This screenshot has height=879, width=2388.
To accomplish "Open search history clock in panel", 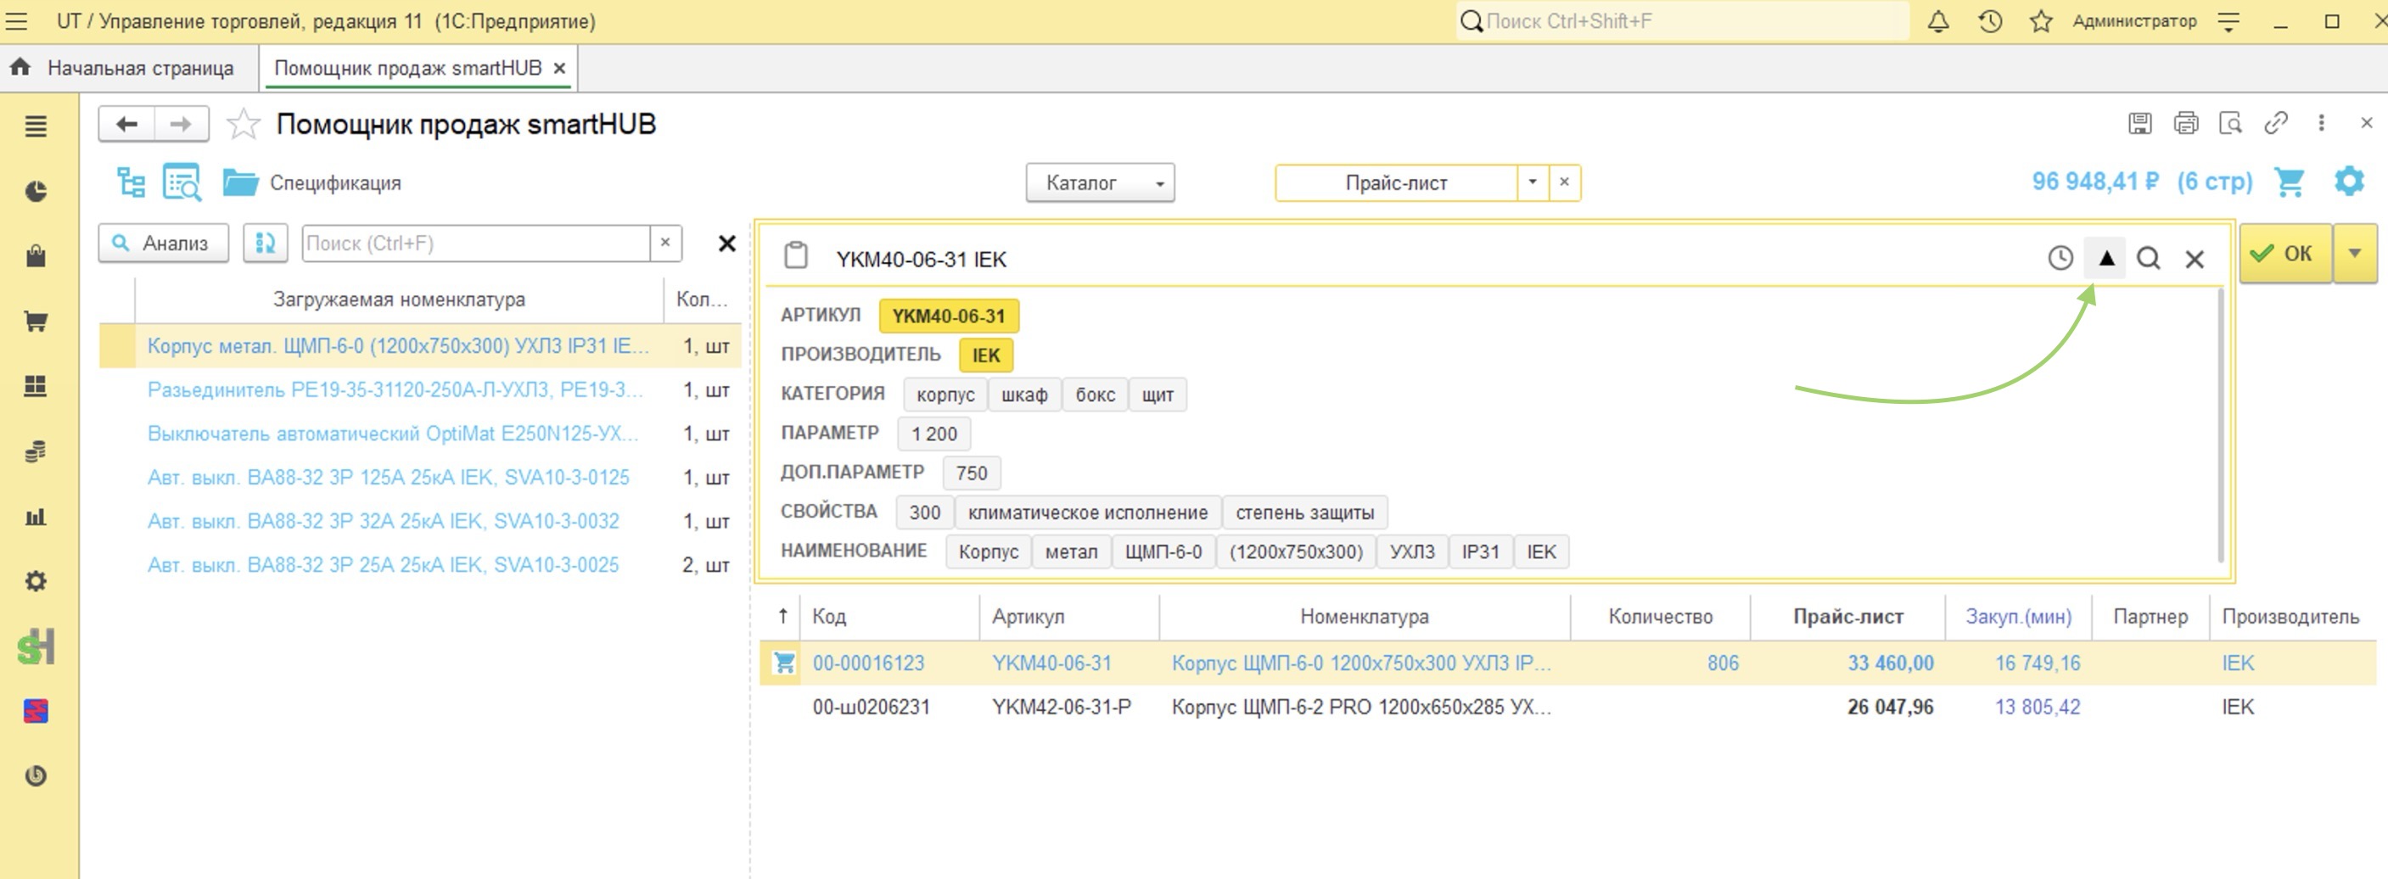I will pyautogui.click(x=2060, y=259).
